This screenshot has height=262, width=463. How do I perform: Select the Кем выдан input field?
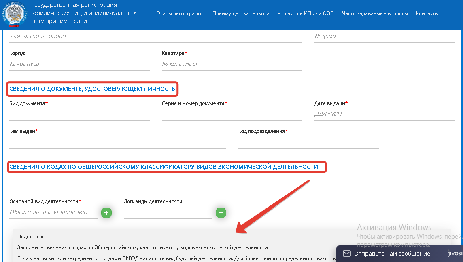pyautogui.click(x=117, y=142)
